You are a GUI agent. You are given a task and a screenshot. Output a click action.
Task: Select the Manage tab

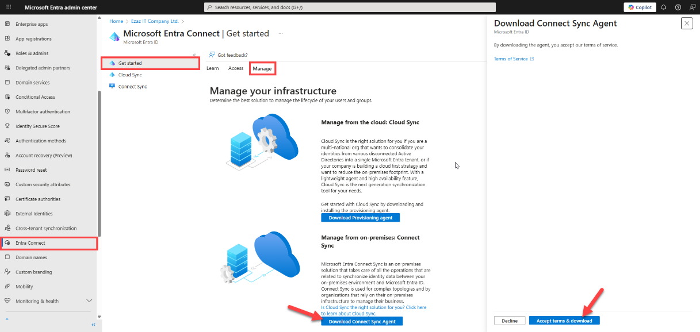pyautogui.click(x=262, y=68)
